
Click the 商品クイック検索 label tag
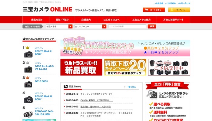pos(33,27)
